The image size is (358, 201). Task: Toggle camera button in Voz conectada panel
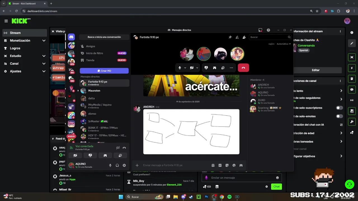point(75,155)
